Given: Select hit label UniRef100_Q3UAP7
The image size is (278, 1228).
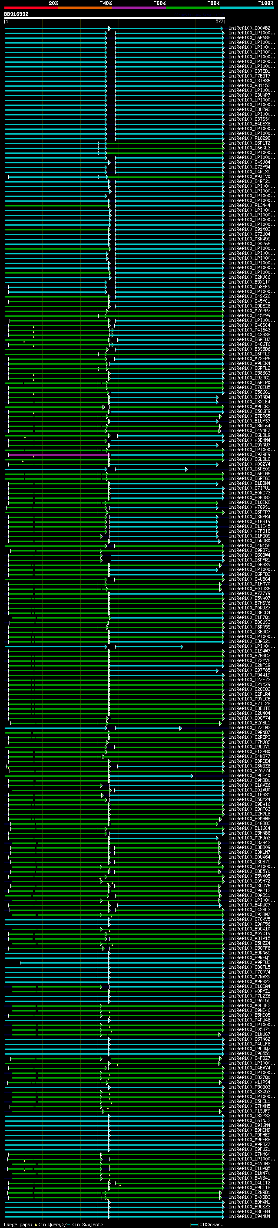Looking at the screenshot, I should point(249,95).
